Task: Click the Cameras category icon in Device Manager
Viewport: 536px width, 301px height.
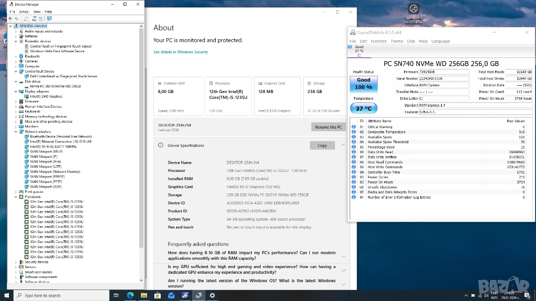Action: (x=21, y=61)
